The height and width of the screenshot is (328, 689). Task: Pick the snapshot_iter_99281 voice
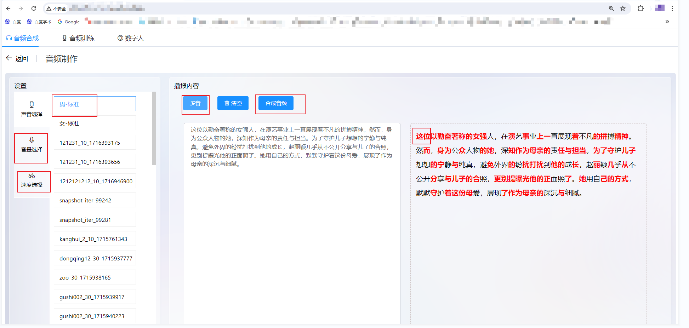[x=95, y=220]
